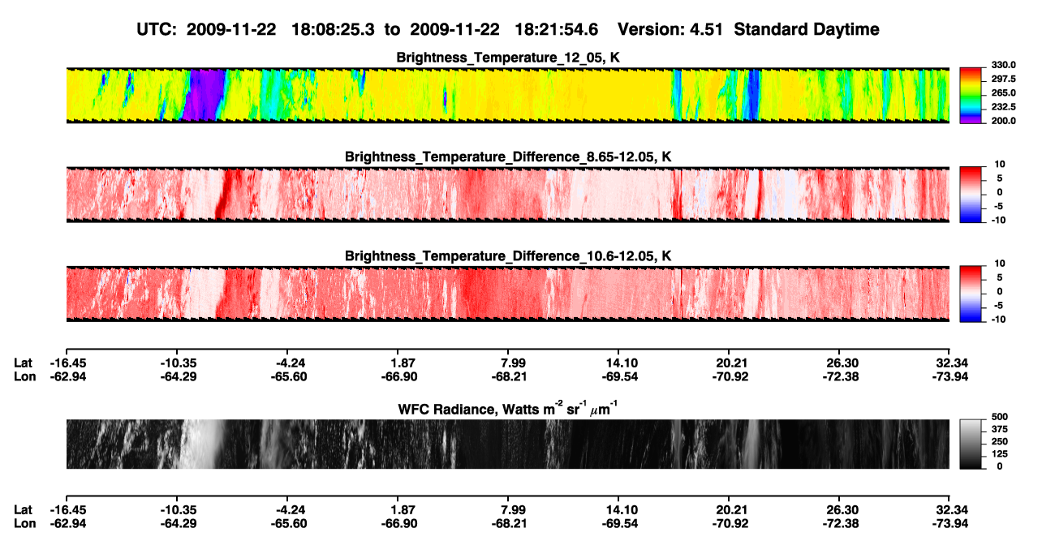Click the Brightness_Temperature_Difference_8.65-12.05 image strip
The image size is (1055, 541).
507,194
